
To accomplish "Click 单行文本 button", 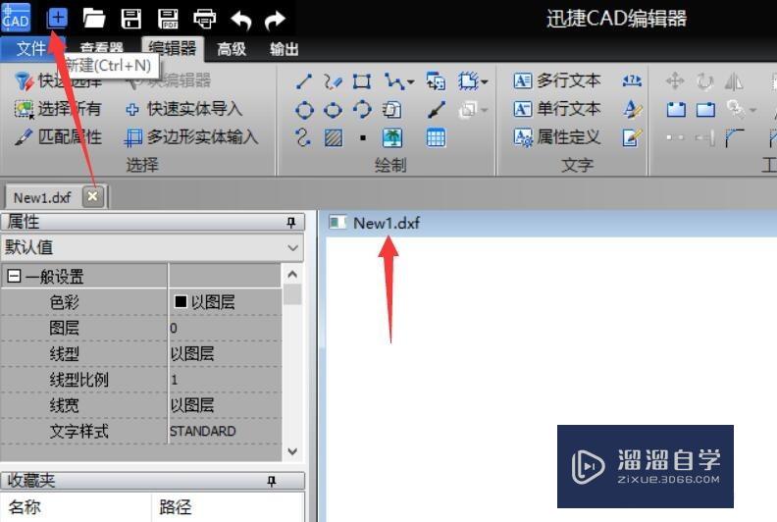I will tap(557, 109).
